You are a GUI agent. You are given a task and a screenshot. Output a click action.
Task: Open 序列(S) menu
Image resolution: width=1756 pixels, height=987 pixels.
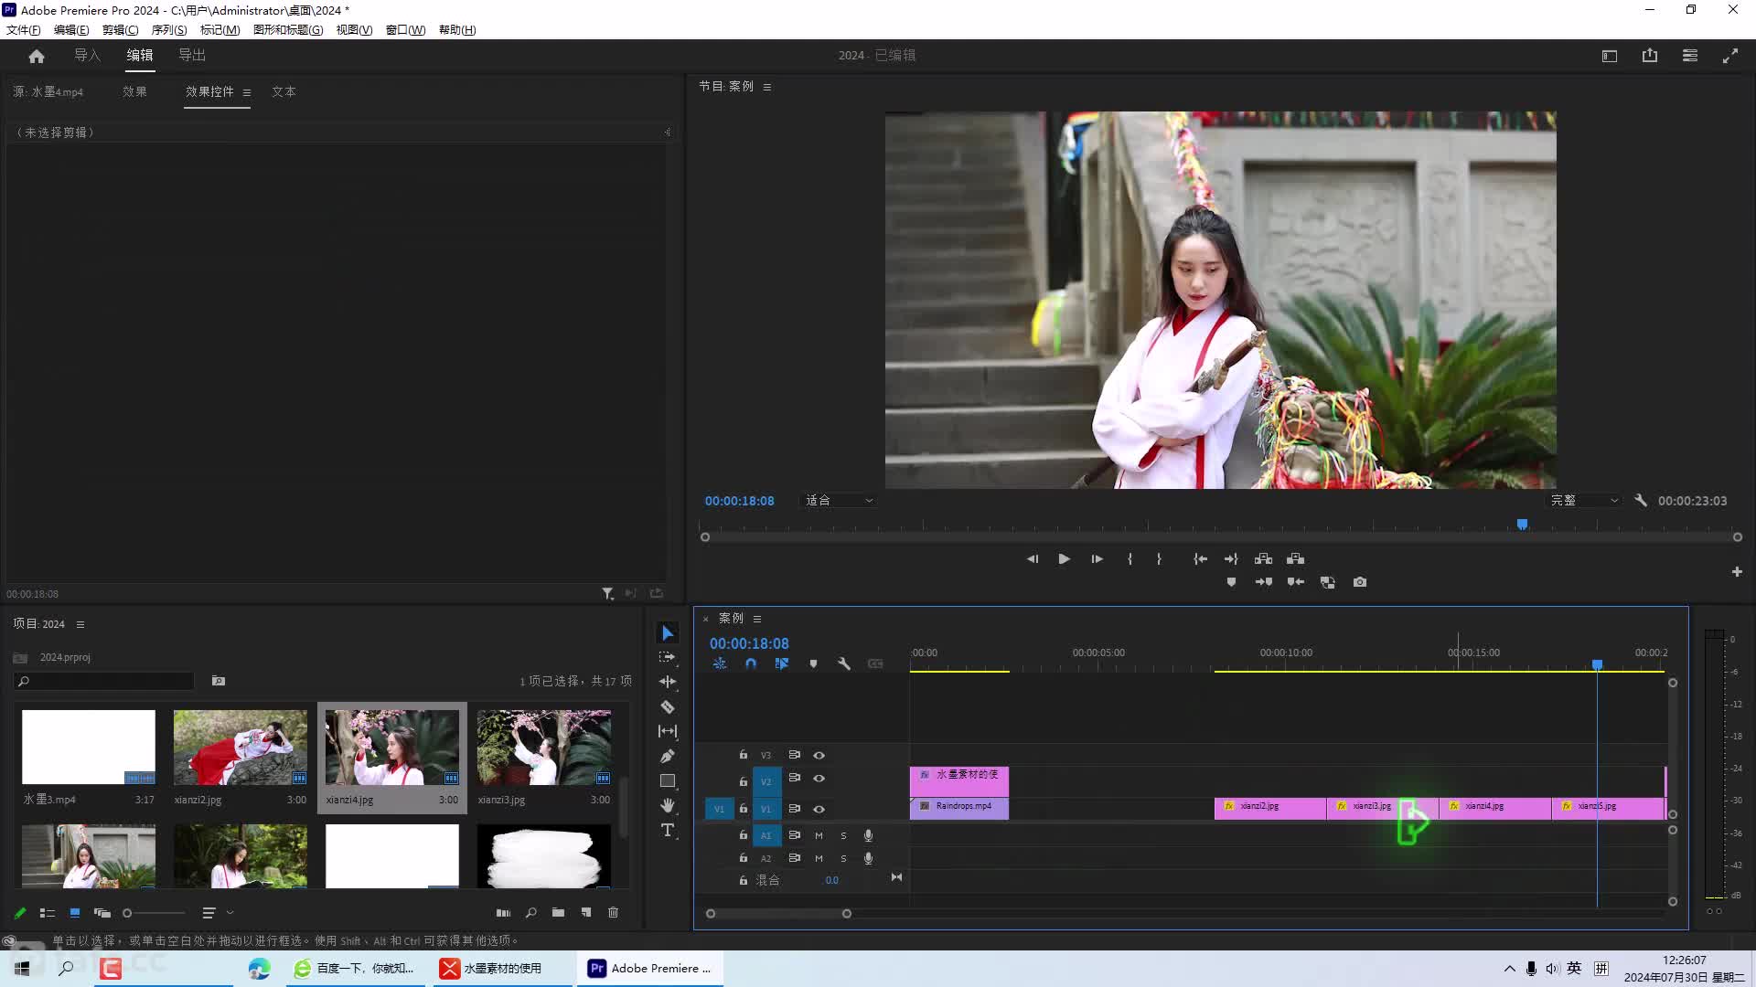(169, 30)
